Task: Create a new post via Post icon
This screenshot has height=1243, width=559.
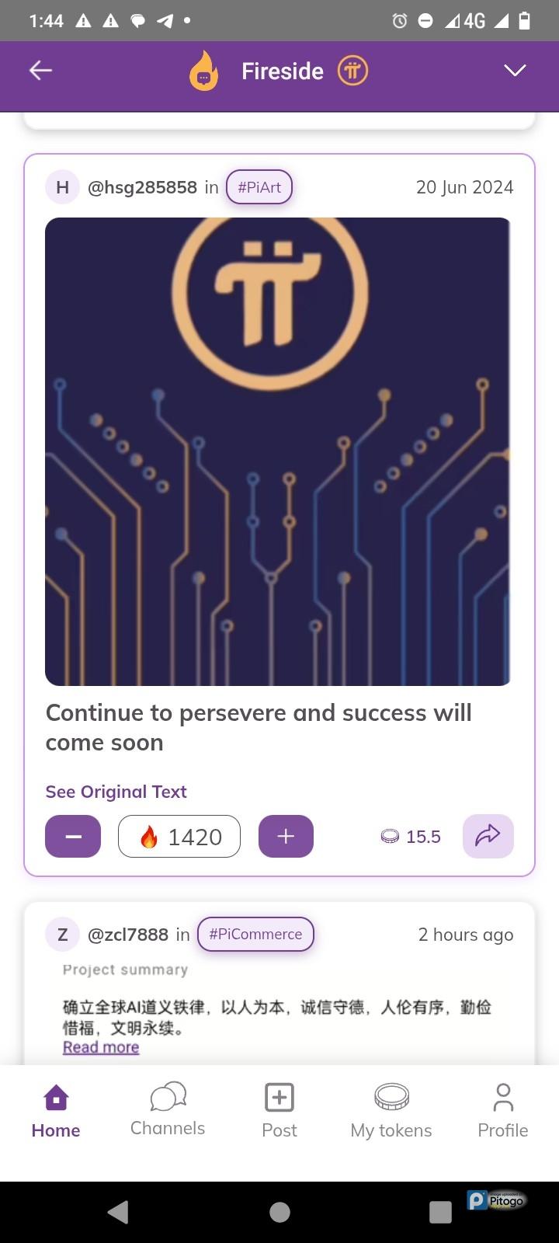Action: click(279, 1111)
